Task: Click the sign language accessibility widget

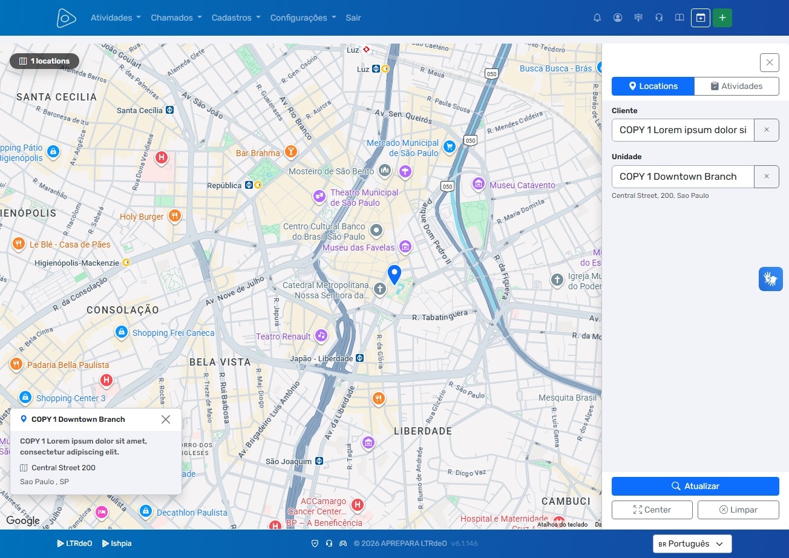Action: click(x=771, y=279)
